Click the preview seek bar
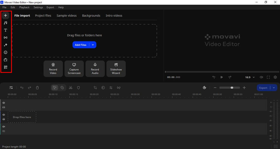 (222, 72)
